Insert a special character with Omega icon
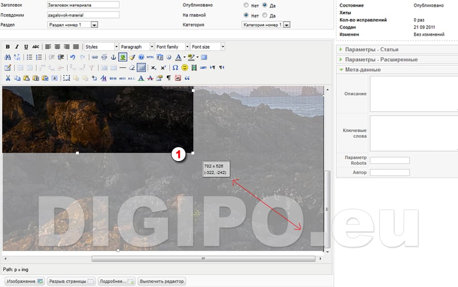Screen dimensions: 458x287 click(x=176, y=67)
